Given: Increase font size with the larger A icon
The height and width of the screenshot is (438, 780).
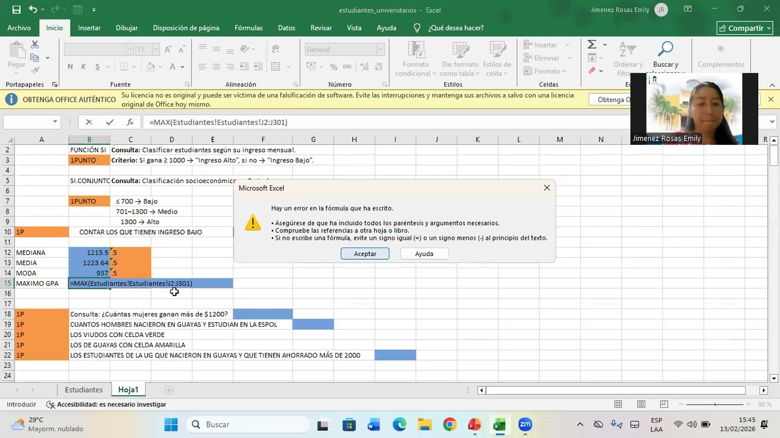Looking at the screenshot, I should [x=167, y=49].
